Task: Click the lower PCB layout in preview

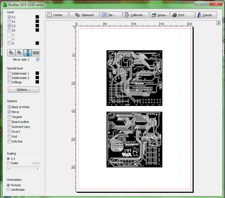Action: point(134,140)
